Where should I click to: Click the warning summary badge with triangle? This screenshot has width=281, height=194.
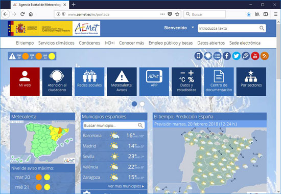click(x=32, y=56)
